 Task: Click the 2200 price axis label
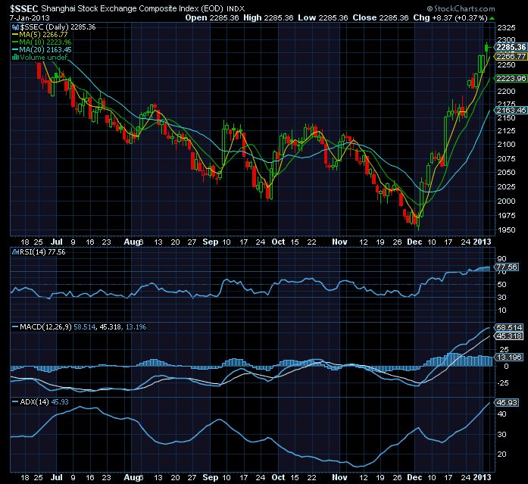point(507,91)
